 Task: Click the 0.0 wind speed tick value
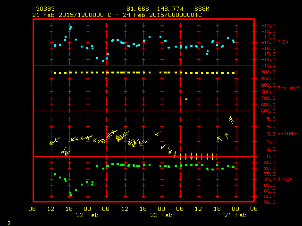click(271, 157)
